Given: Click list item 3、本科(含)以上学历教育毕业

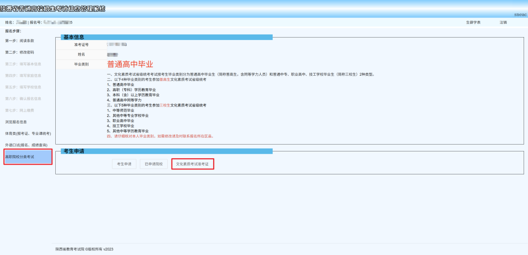Looking at the screenshot, I should coord(133,95).
